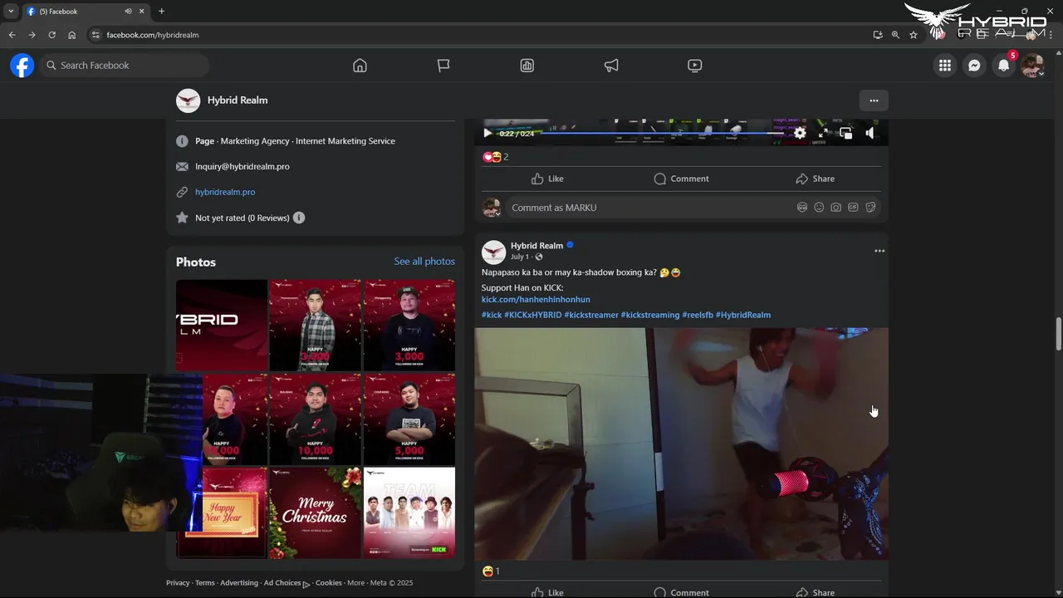Add a GIF to the comment
The height and width of the screenshot is (598, 1063).
click(853, 208)
